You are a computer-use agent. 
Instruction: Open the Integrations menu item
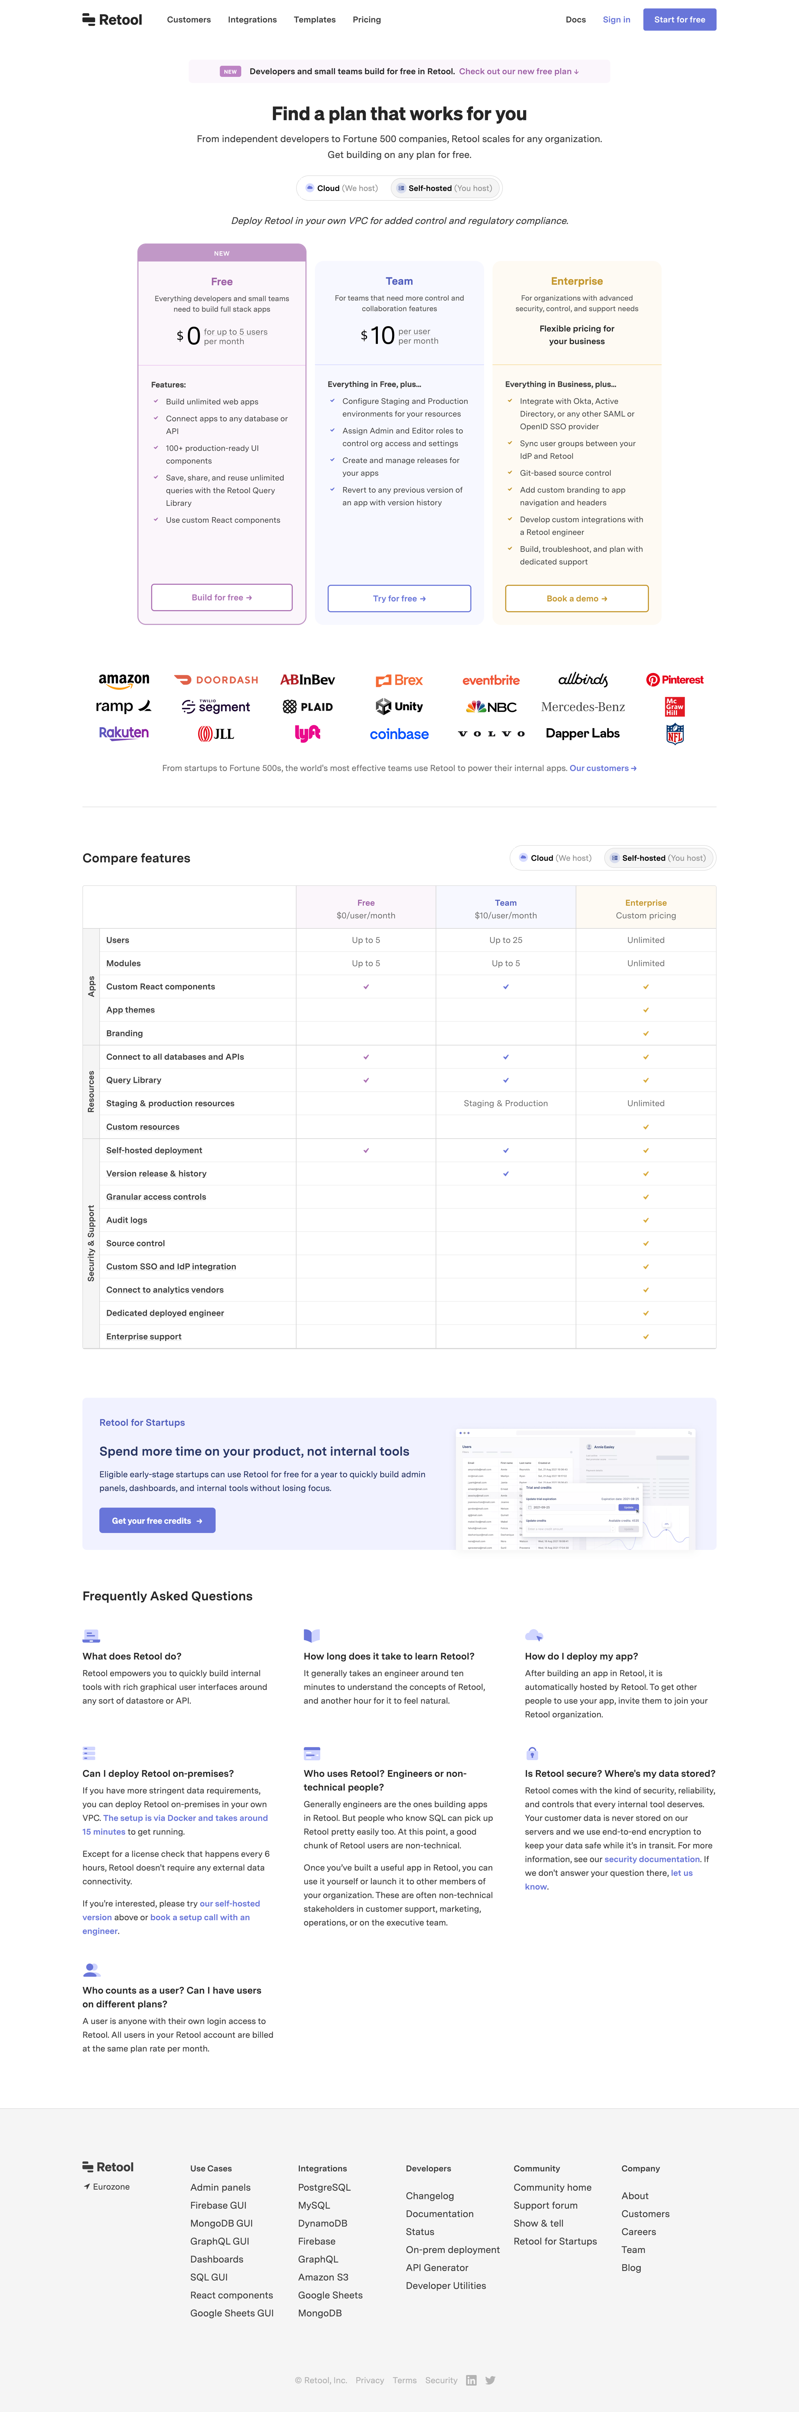[x=252, y=20]
